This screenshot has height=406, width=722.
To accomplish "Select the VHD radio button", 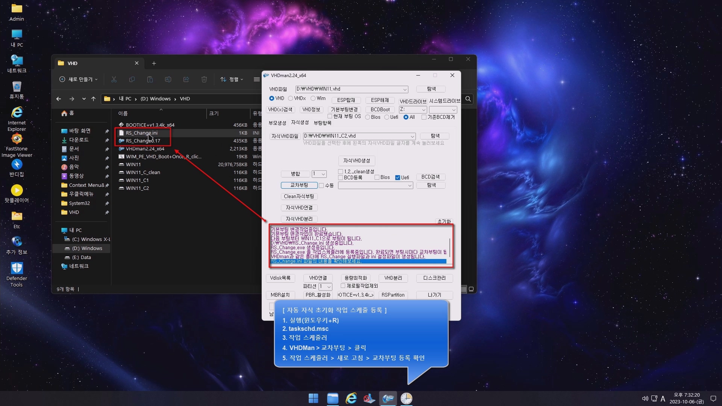I will (276, 98).
